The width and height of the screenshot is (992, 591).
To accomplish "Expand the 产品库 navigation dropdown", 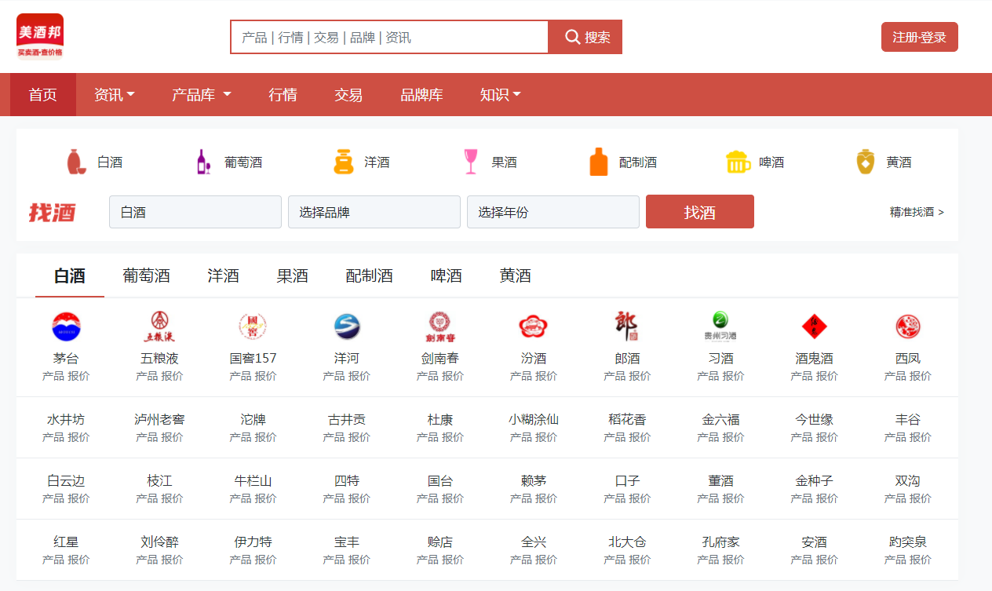I will tap(202, 95).
